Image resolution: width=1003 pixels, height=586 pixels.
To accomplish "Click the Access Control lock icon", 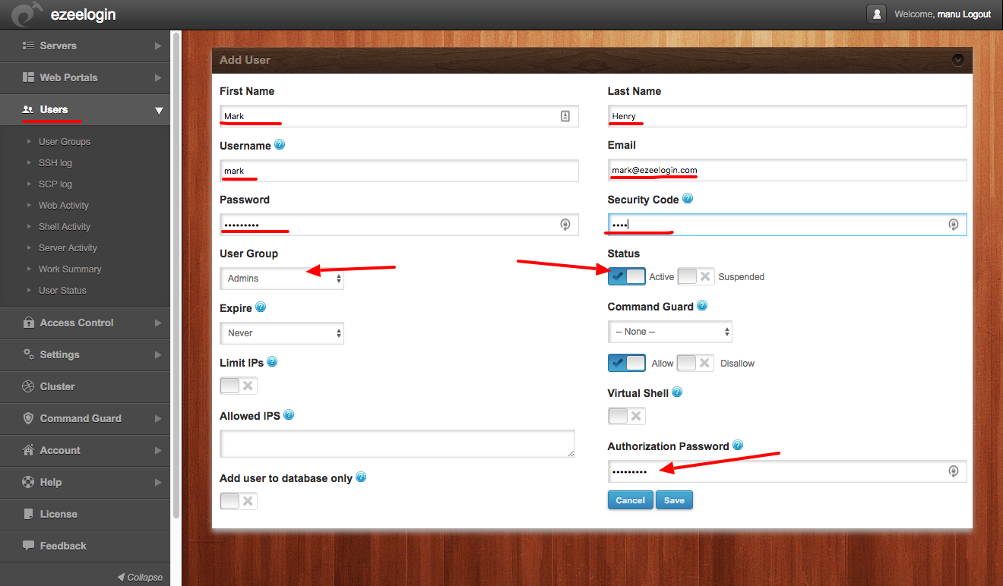I will click(28, 323).
